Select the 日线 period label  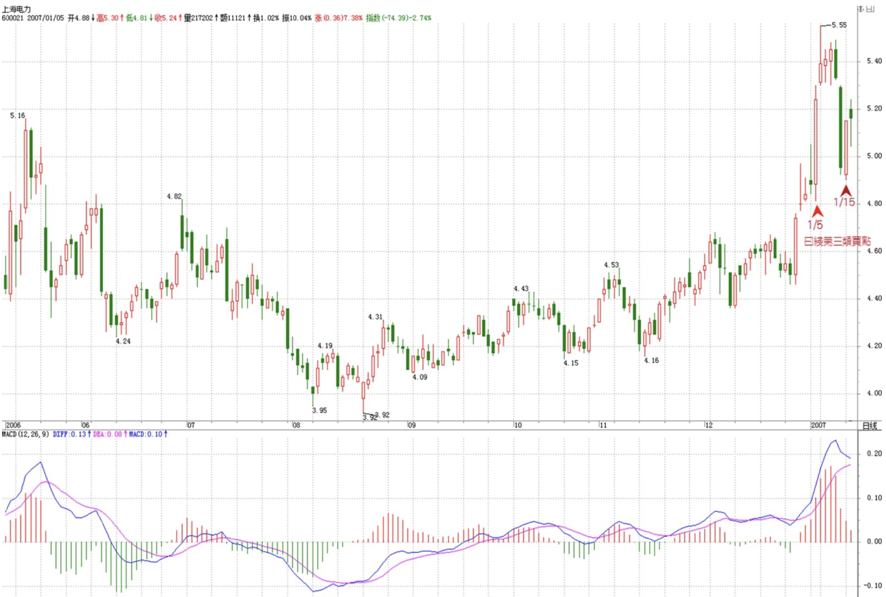tap(869, 425)
